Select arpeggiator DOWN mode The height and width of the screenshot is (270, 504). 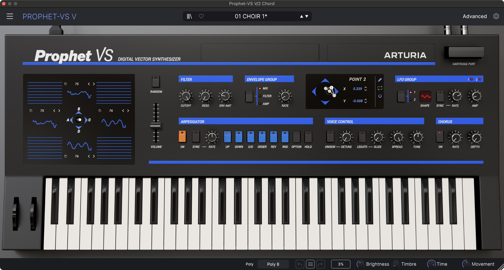point(239,137)
